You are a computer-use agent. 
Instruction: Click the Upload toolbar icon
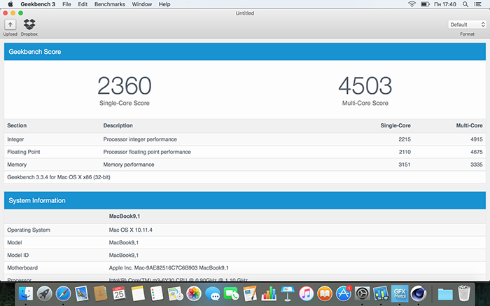tap(10, 25)
